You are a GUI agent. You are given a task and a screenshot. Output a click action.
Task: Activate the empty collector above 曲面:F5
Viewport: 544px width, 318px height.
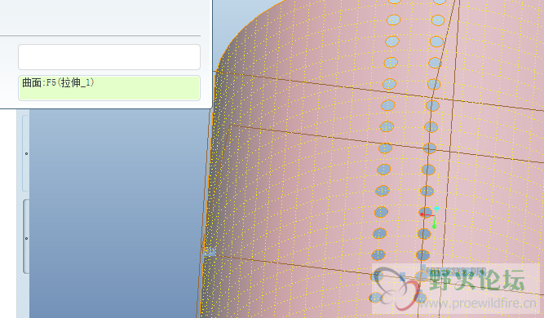click(x=109, y=57)
